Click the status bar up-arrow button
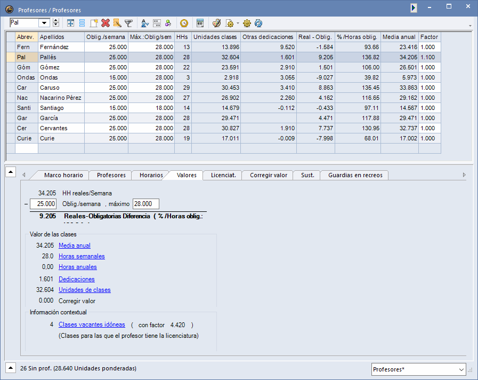The image size is (478, 380). 11,368
